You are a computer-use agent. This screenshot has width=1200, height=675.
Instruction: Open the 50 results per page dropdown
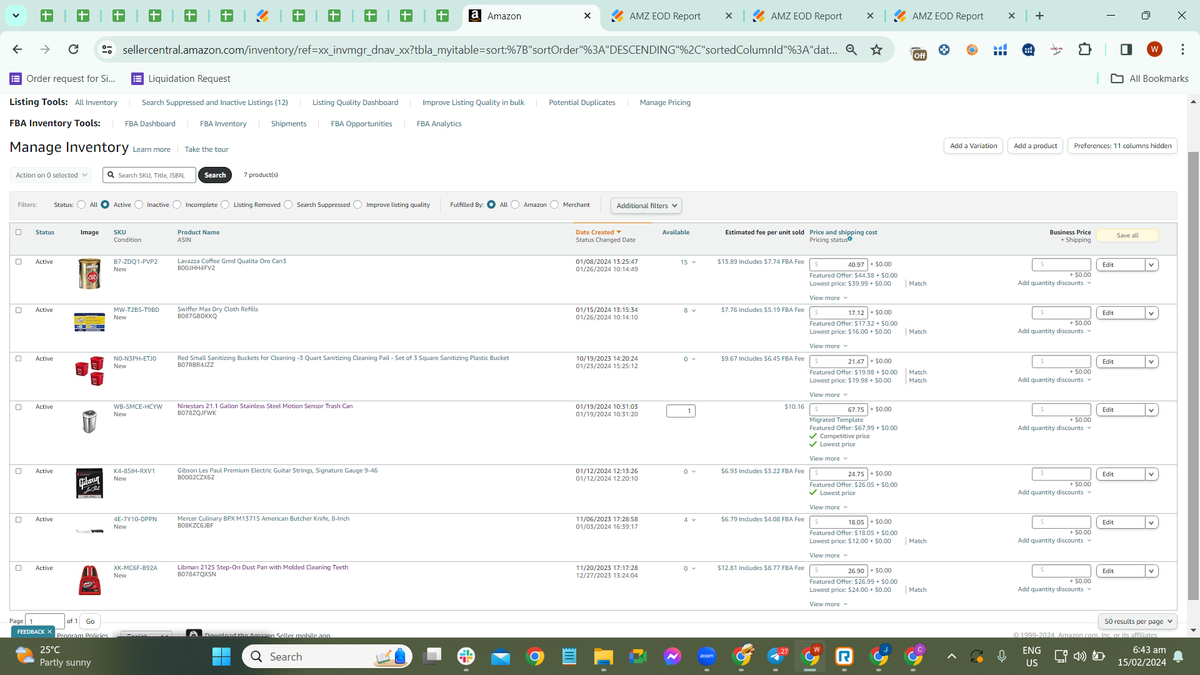pyautogui.click(x=1137, y=621)
